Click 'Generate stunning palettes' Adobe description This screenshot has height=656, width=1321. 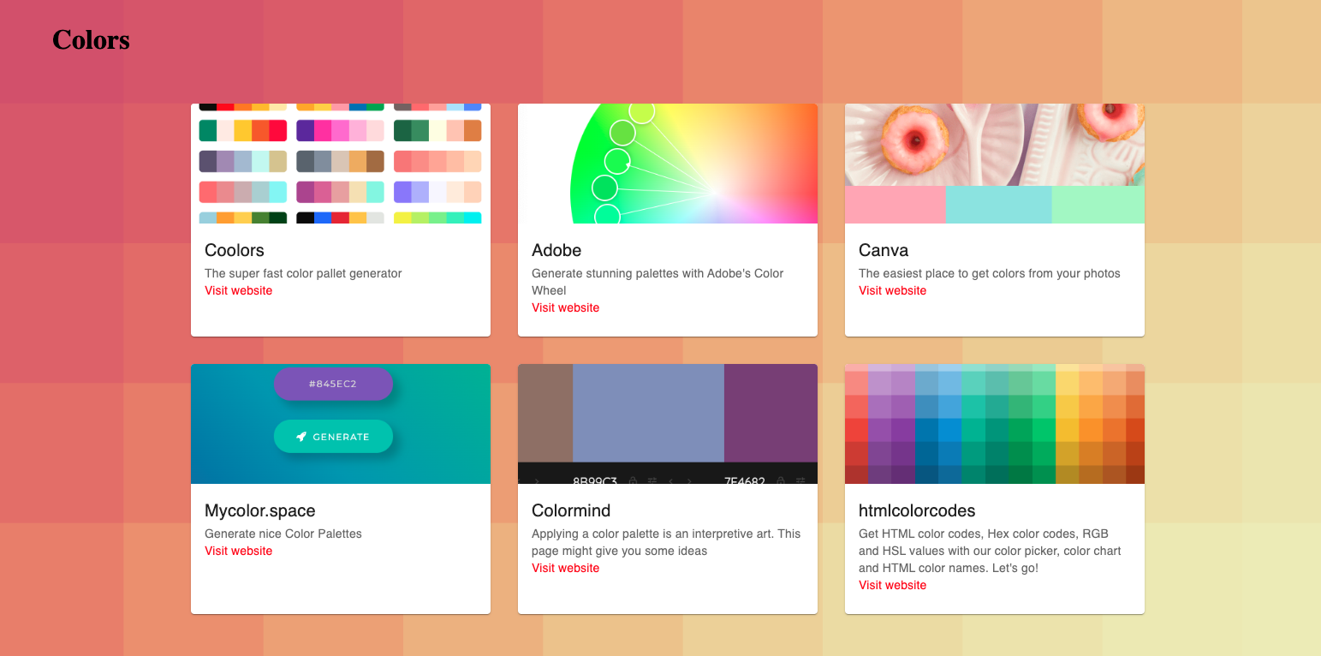(658, 282)
